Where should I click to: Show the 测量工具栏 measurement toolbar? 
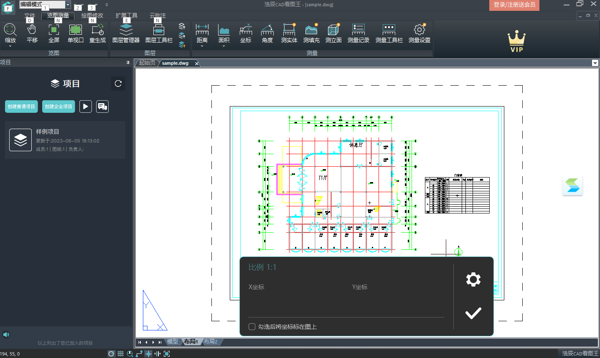(x=389, y=33)
